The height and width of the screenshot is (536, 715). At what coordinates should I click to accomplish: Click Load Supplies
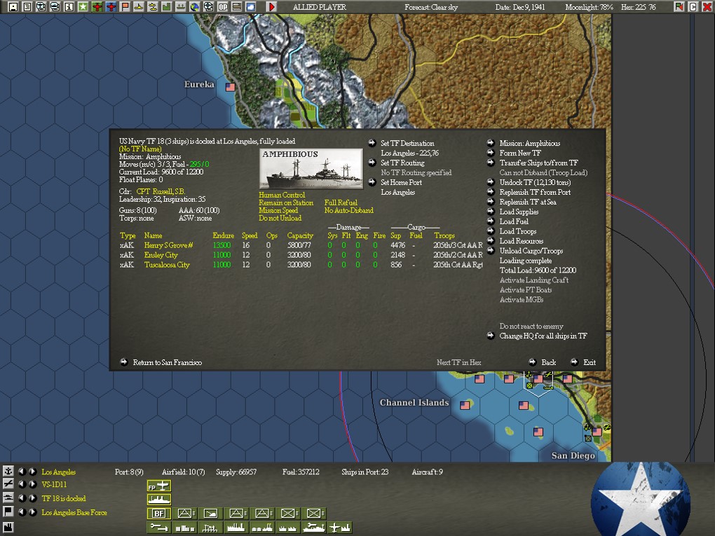pos(519,212)
